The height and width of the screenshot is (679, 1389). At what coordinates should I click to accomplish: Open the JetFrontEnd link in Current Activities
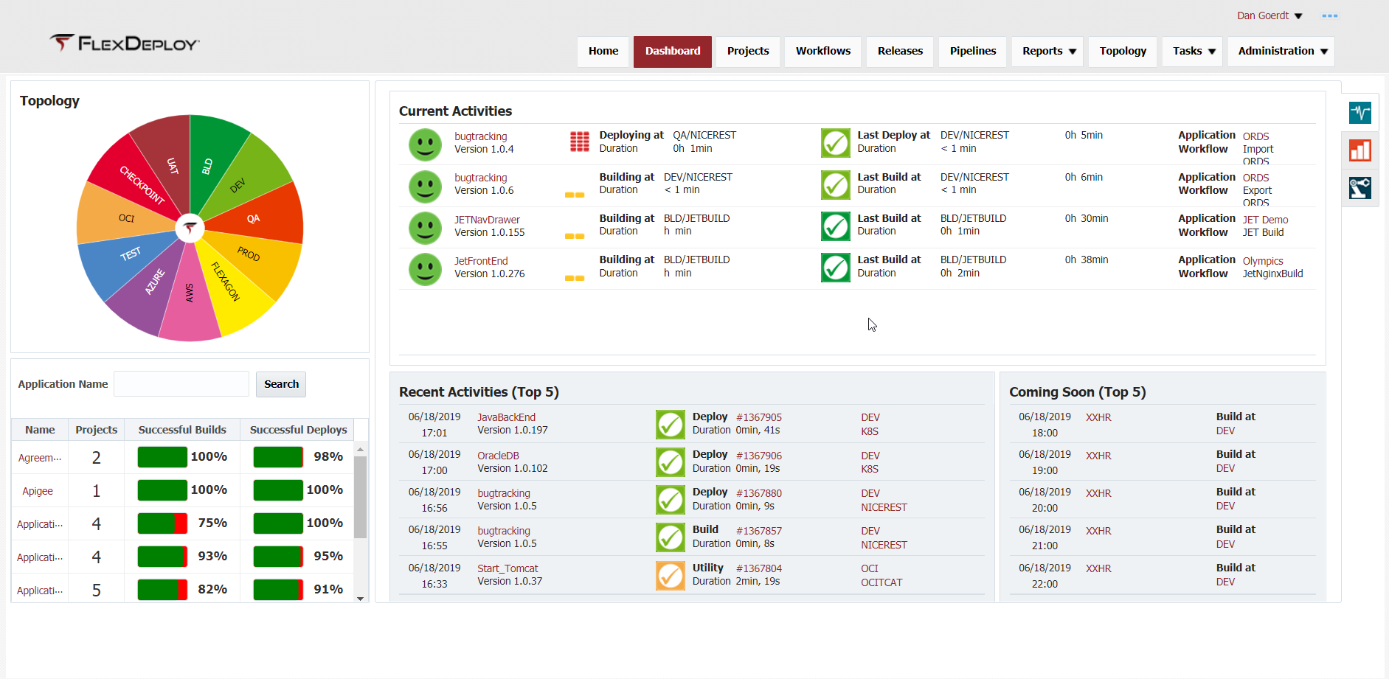481,261
